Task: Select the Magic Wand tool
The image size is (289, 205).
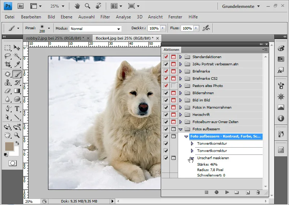Action: point(17,56)
